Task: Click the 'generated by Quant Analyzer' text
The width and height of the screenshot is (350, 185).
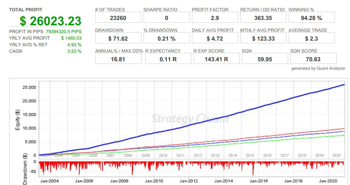Action: [318, 68]
